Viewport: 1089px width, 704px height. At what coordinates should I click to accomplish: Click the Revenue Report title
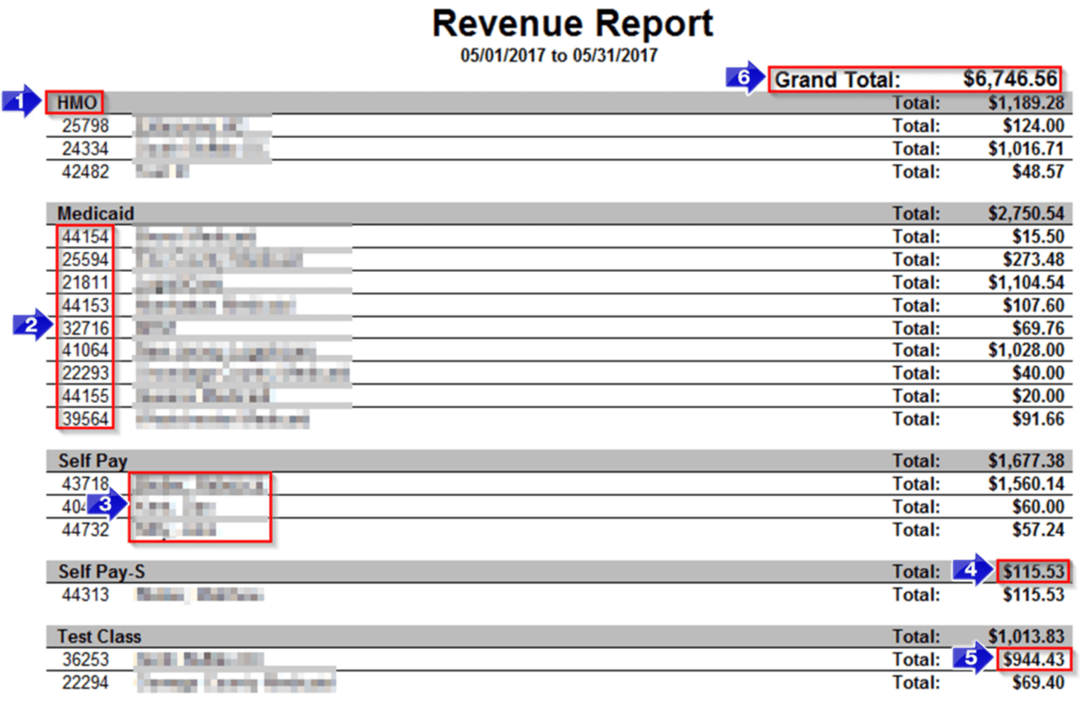573,23
